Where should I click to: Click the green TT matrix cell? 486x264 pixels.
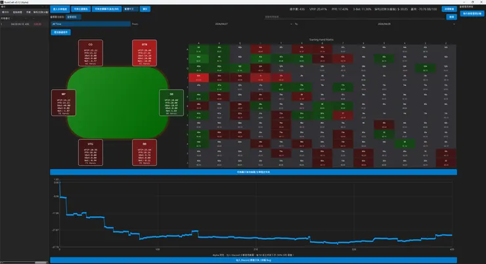click(x=281, y=87)
